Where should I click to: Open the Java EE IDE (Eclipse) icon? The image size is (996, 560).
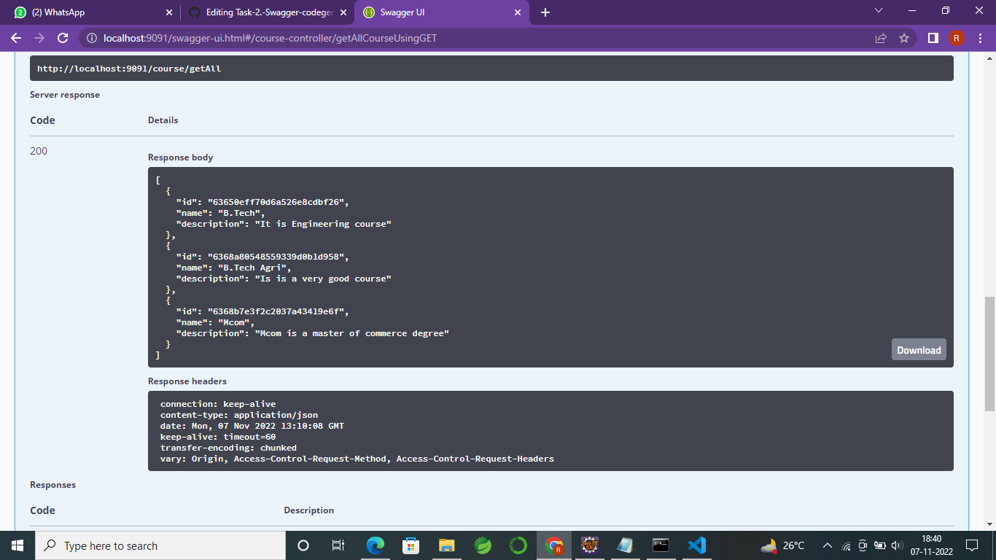click(x=589, y=545)
